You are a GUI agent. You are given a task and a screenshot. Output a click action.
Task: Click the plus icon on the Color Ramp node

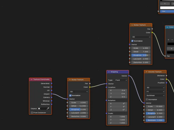(x=168, y=40)
